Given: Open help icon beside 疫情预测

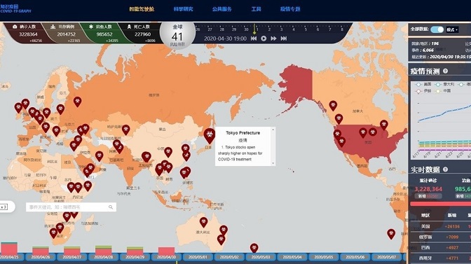Looking at the screenshot, I should 445,71.
